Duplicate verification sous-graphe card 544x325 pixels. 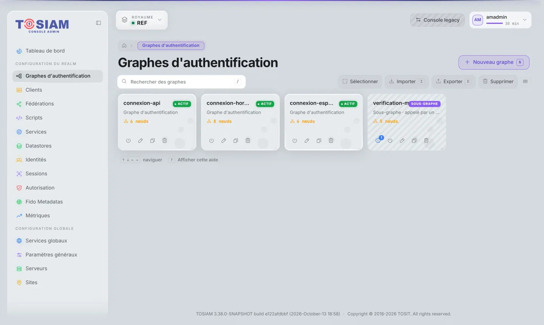click(414, 141)
